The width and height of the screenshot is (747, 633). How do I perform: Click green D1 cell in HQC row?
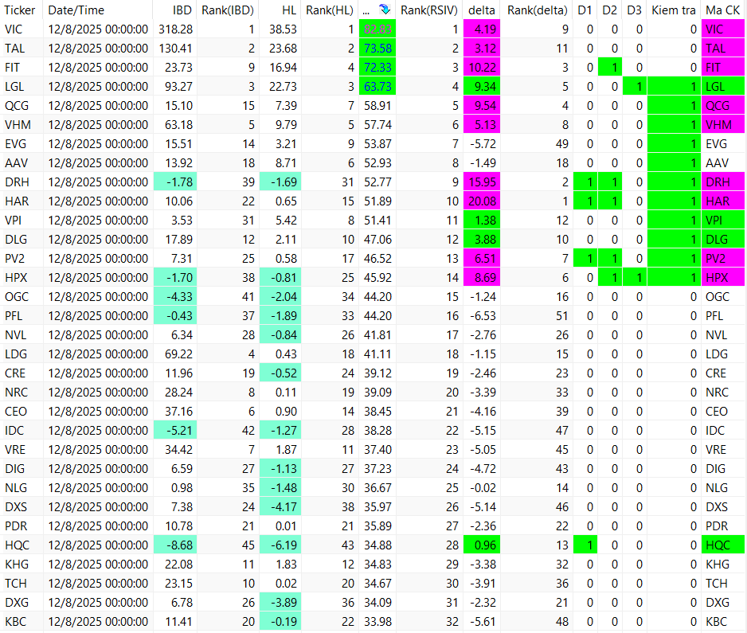585,545
